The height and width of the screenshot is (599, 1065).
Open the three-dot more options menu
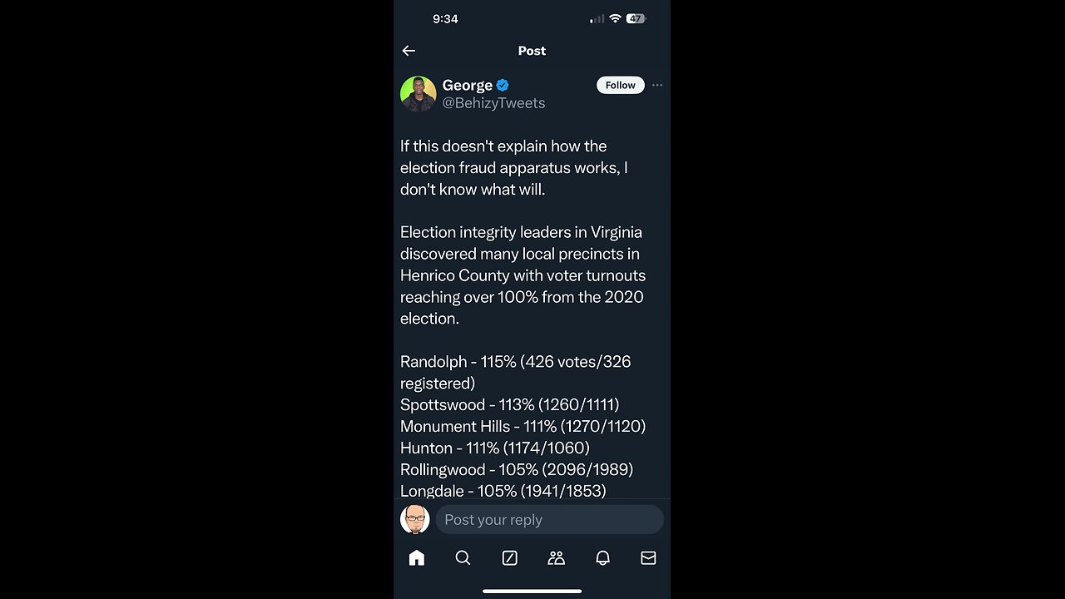click(x=657, y=85)
